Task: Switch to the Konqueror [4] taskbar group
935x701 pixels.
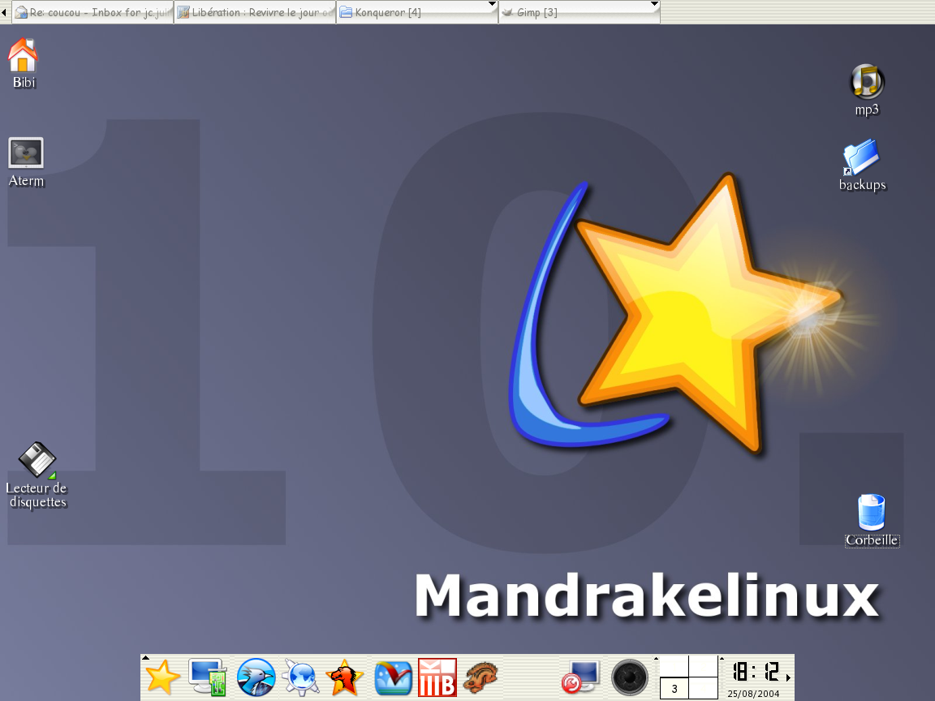Action: pyautogui.click(x=417, y=12)
